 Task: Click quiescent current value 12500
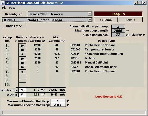37,45
